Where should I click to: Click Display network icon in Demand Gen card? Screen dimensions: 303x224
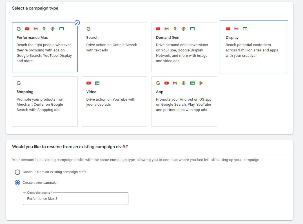click(x=192, y=29)
